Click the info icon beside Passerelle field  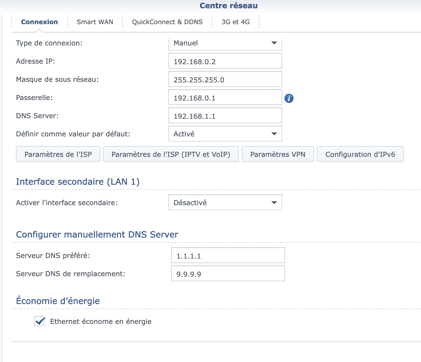289,98
